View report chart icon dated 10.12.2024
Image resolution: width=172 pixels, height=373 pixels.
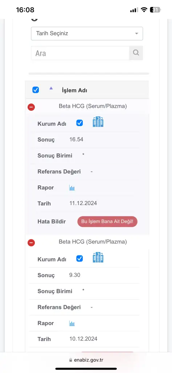tap(72, 323)
